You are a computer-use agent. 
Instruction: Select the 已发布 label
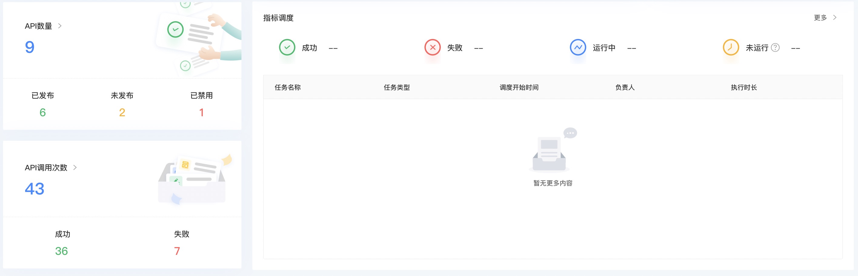pos(43,95)
